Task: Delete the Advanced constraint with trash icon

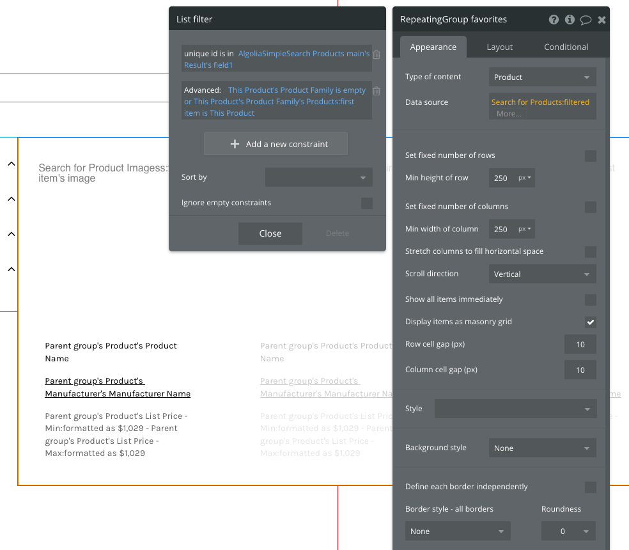Action: [377, 91]
